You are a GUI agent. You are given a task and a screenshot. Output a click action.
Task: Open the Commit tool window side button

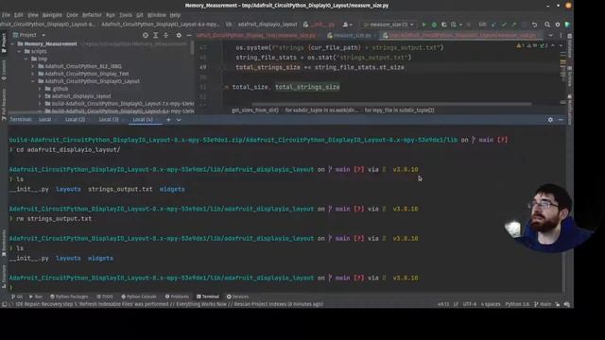4,70
